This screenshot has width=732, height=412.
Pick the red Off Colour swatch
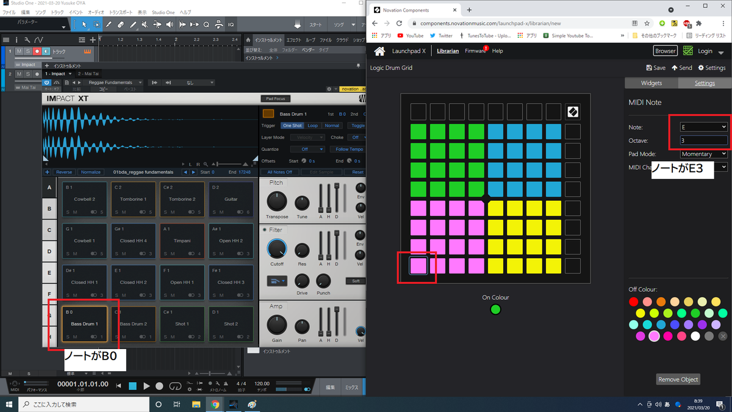pos(634,302)
